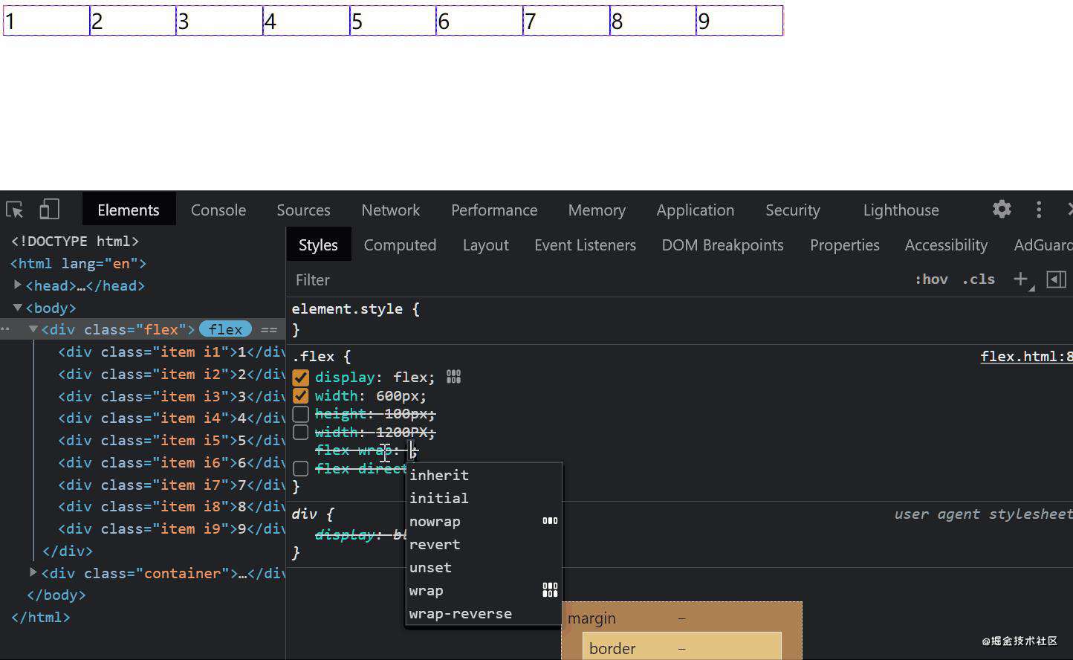Viewport: 1073px width, 660px height.
Task: Open the Network tab
Action: (391, 210)
